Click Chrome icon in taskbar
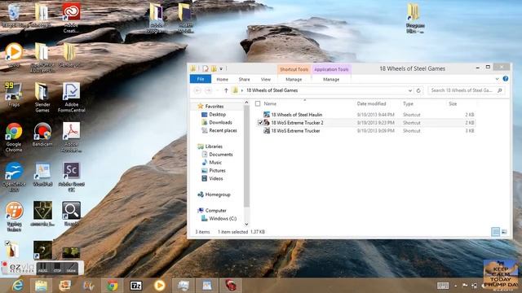 [x=113, y=286]
